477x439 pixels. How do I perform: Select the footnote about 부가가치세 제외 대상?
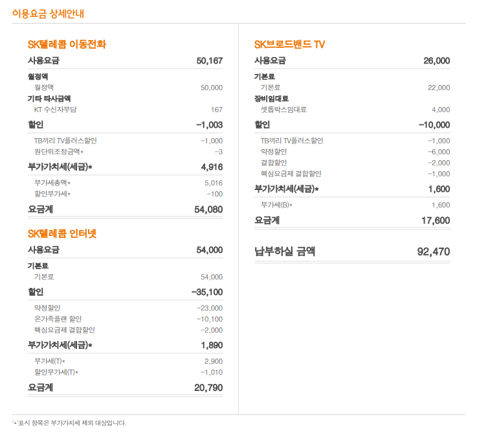pyautogui.click(x=69, y=423)
